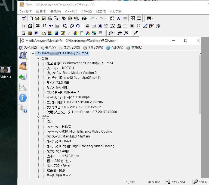Select the Text insert 'A' tool
This screenshot has height=185, width=209.
coord(118,18)
